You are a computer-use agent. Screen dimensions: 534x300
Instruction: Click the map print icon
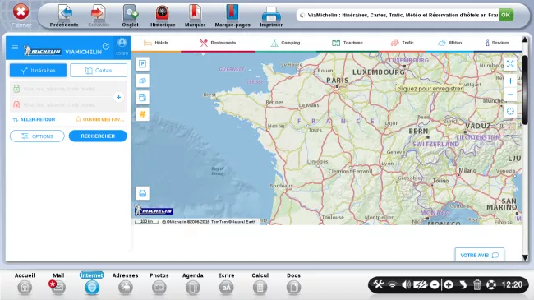(142, 193)
